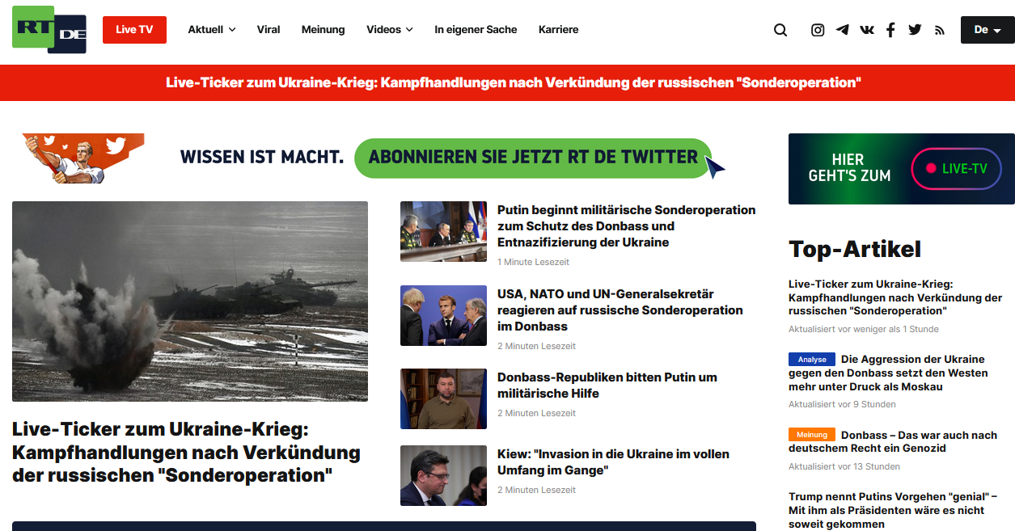Open RT DE Instagram page icon
This screenshot has width=1015, height=531.
818,30
